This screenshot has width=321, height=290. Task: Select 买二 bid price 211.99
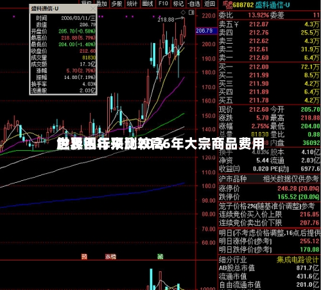pyautogui.click(x=259, y=75)
